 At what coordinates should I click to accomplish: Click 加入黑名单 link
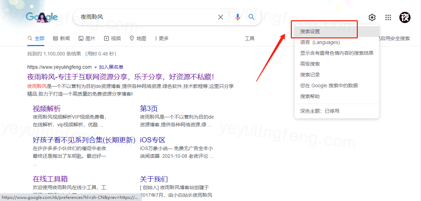[111, 67]
